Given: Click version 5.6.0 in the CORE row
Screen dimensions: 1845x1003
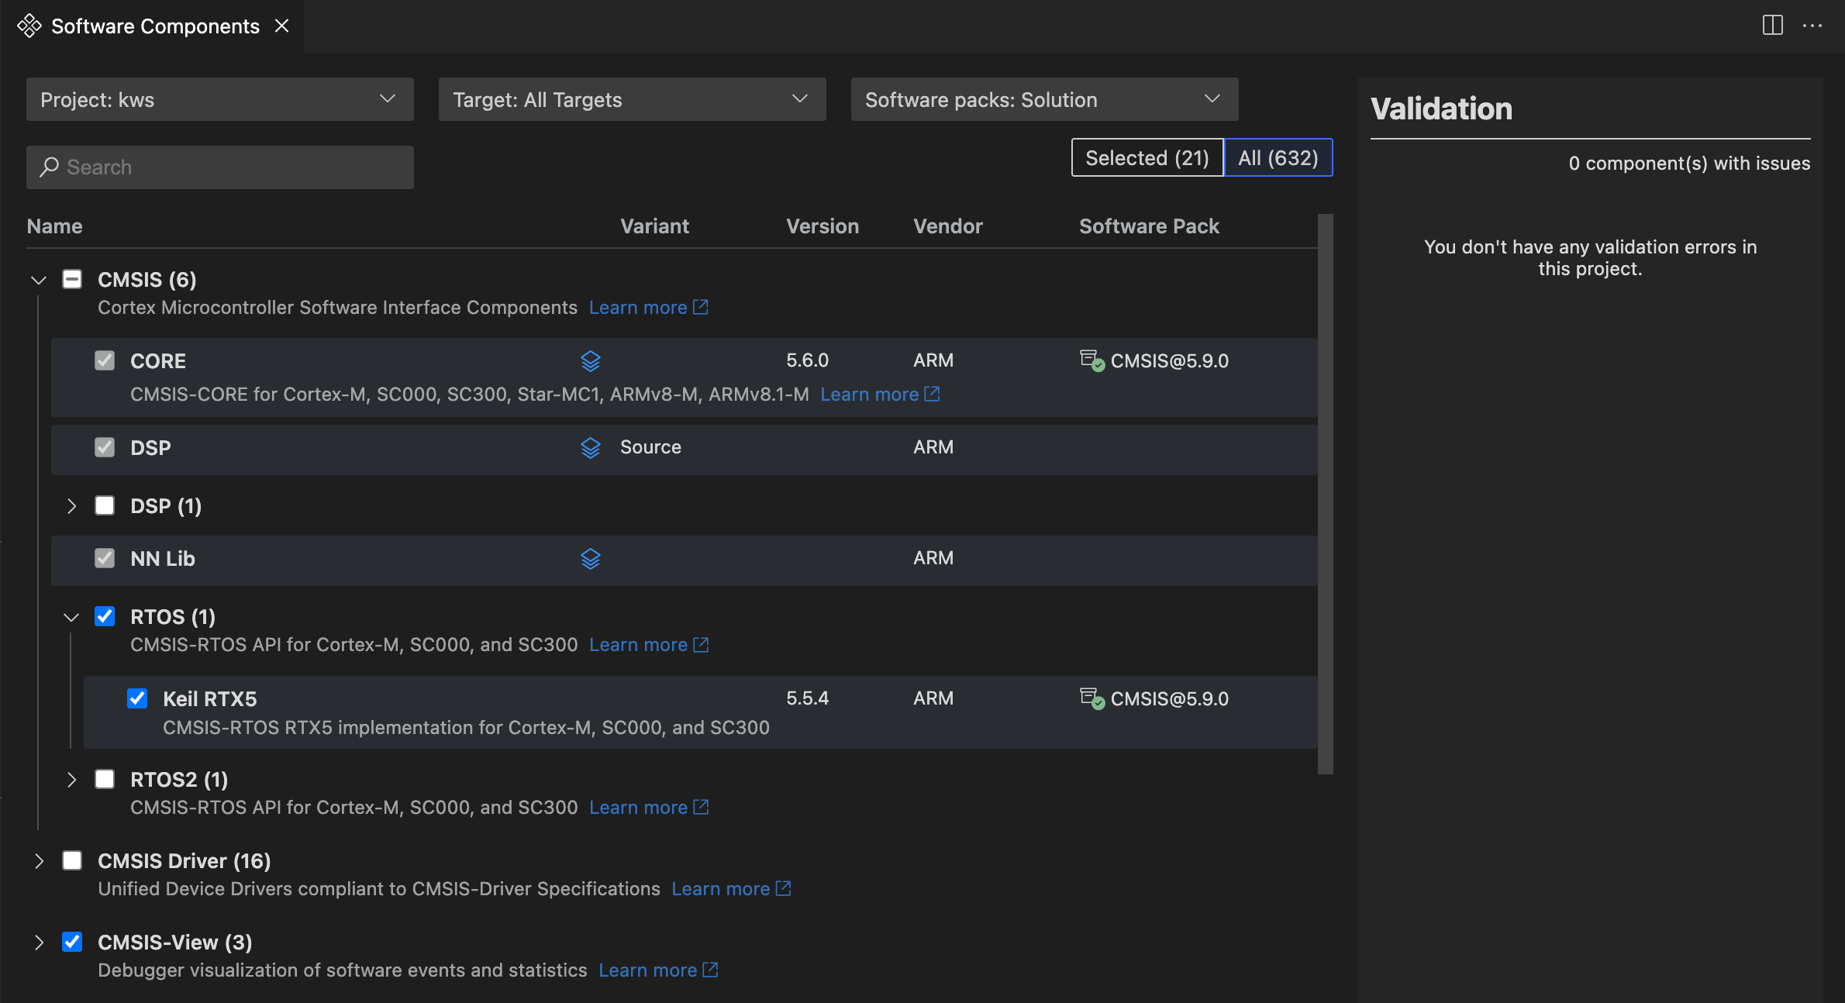Looking at the screenshot, I should (x=807, y=360).
